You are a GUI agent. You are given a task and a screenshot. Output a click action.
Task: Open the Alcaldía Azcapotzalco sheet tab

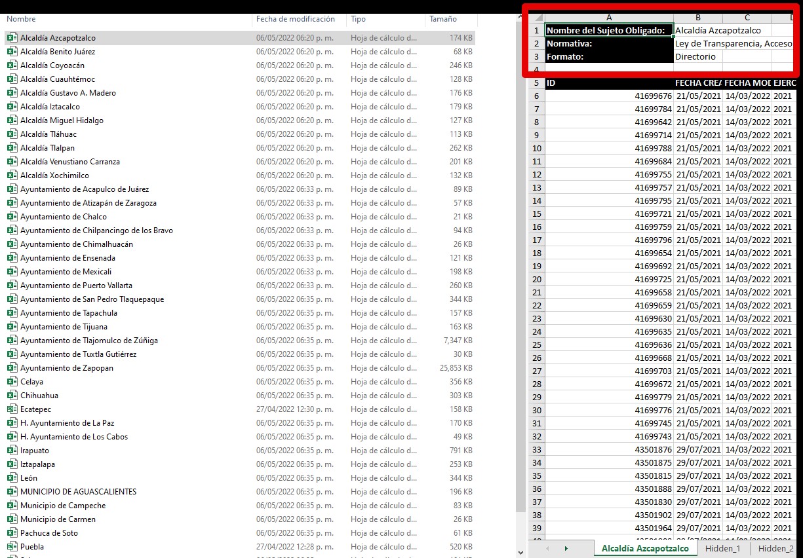(x=645, y=548)
